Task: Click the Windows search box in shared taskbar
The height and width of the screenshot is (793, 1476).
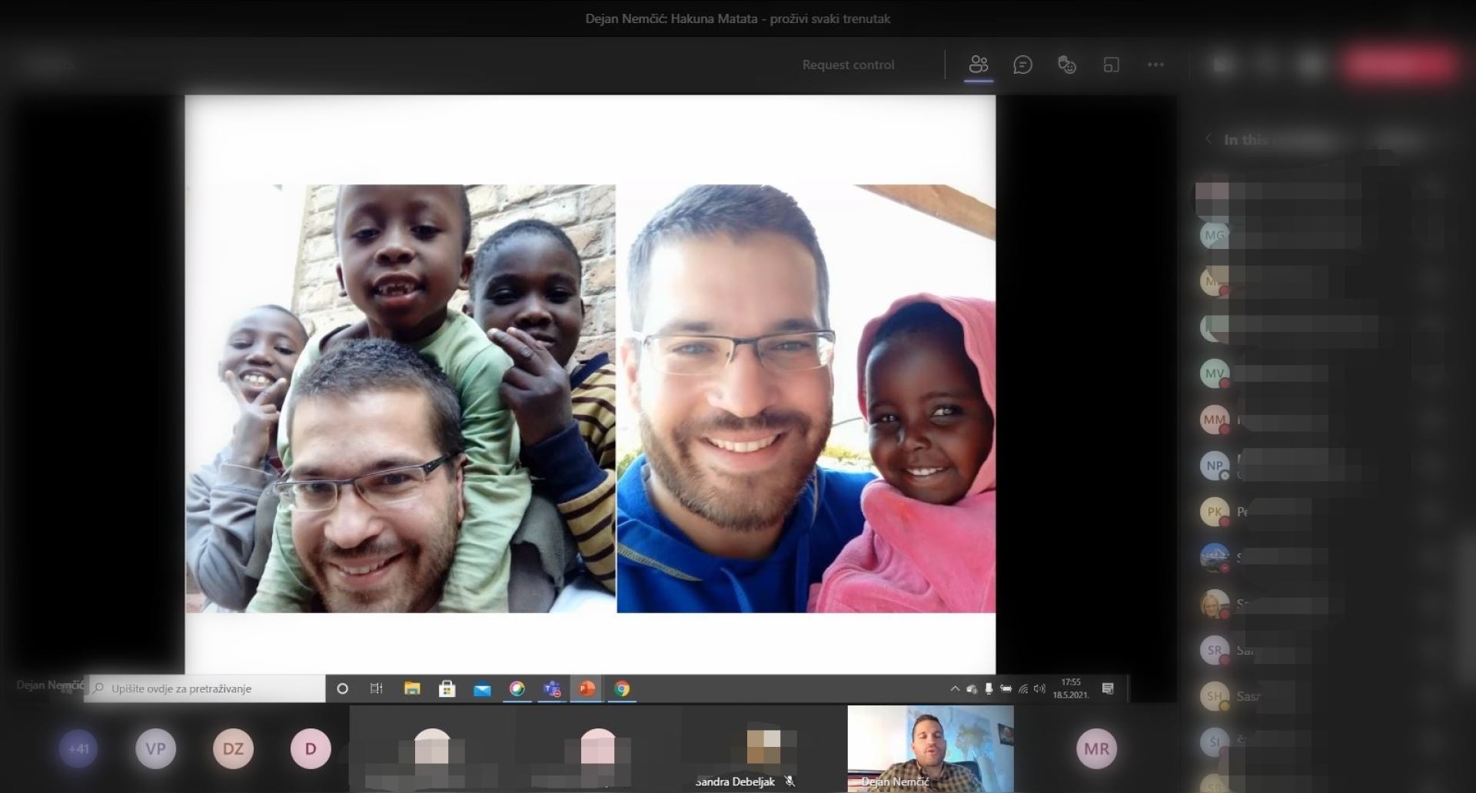Action: pos(208,688)
